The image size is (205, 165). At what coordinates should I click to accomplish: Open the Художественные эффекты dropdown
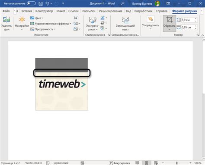51,24
